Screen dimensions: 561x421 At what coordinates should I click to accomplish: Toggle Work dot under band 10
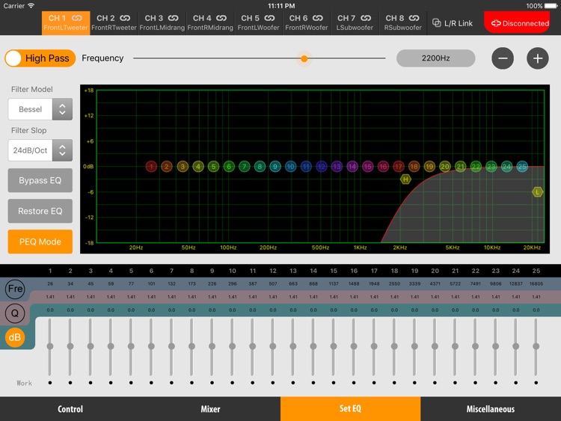232,383
